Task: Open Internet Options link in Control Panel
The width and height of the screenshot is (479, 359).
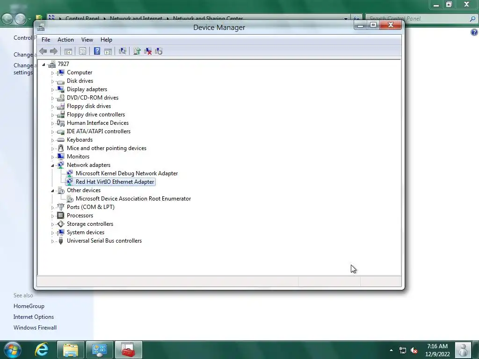Action: coord(34,317)
